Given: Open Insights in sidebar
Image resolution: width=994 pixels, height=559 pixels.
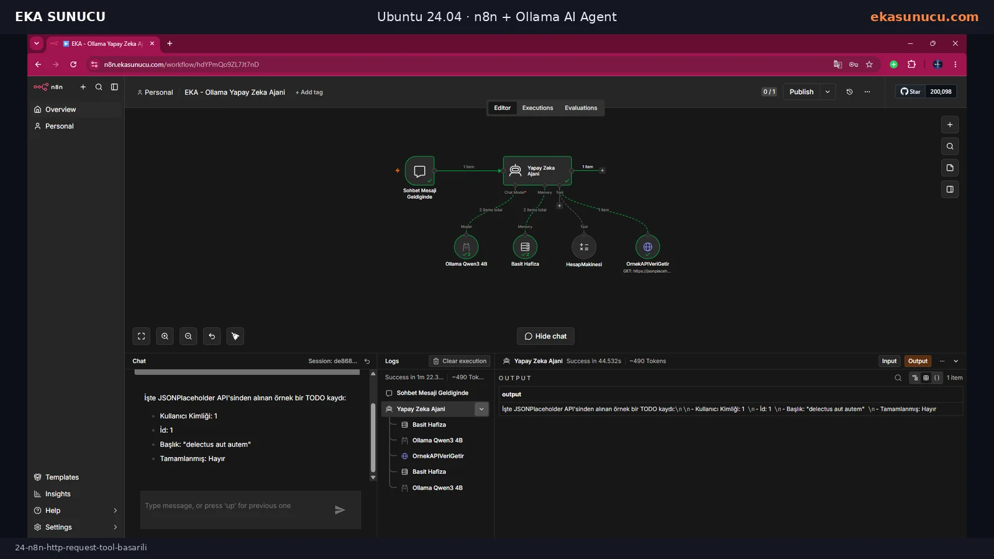Looking at the screenshot, I should click(76, 494).
